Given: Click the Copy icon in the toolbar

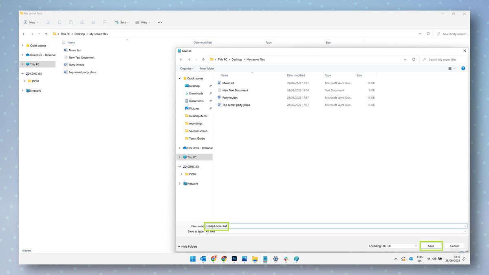Looking at the screenshot, I should 59,22.
